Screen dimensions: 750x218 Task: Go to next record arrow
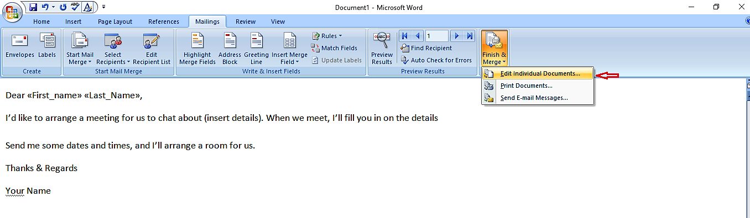(457, 36)
